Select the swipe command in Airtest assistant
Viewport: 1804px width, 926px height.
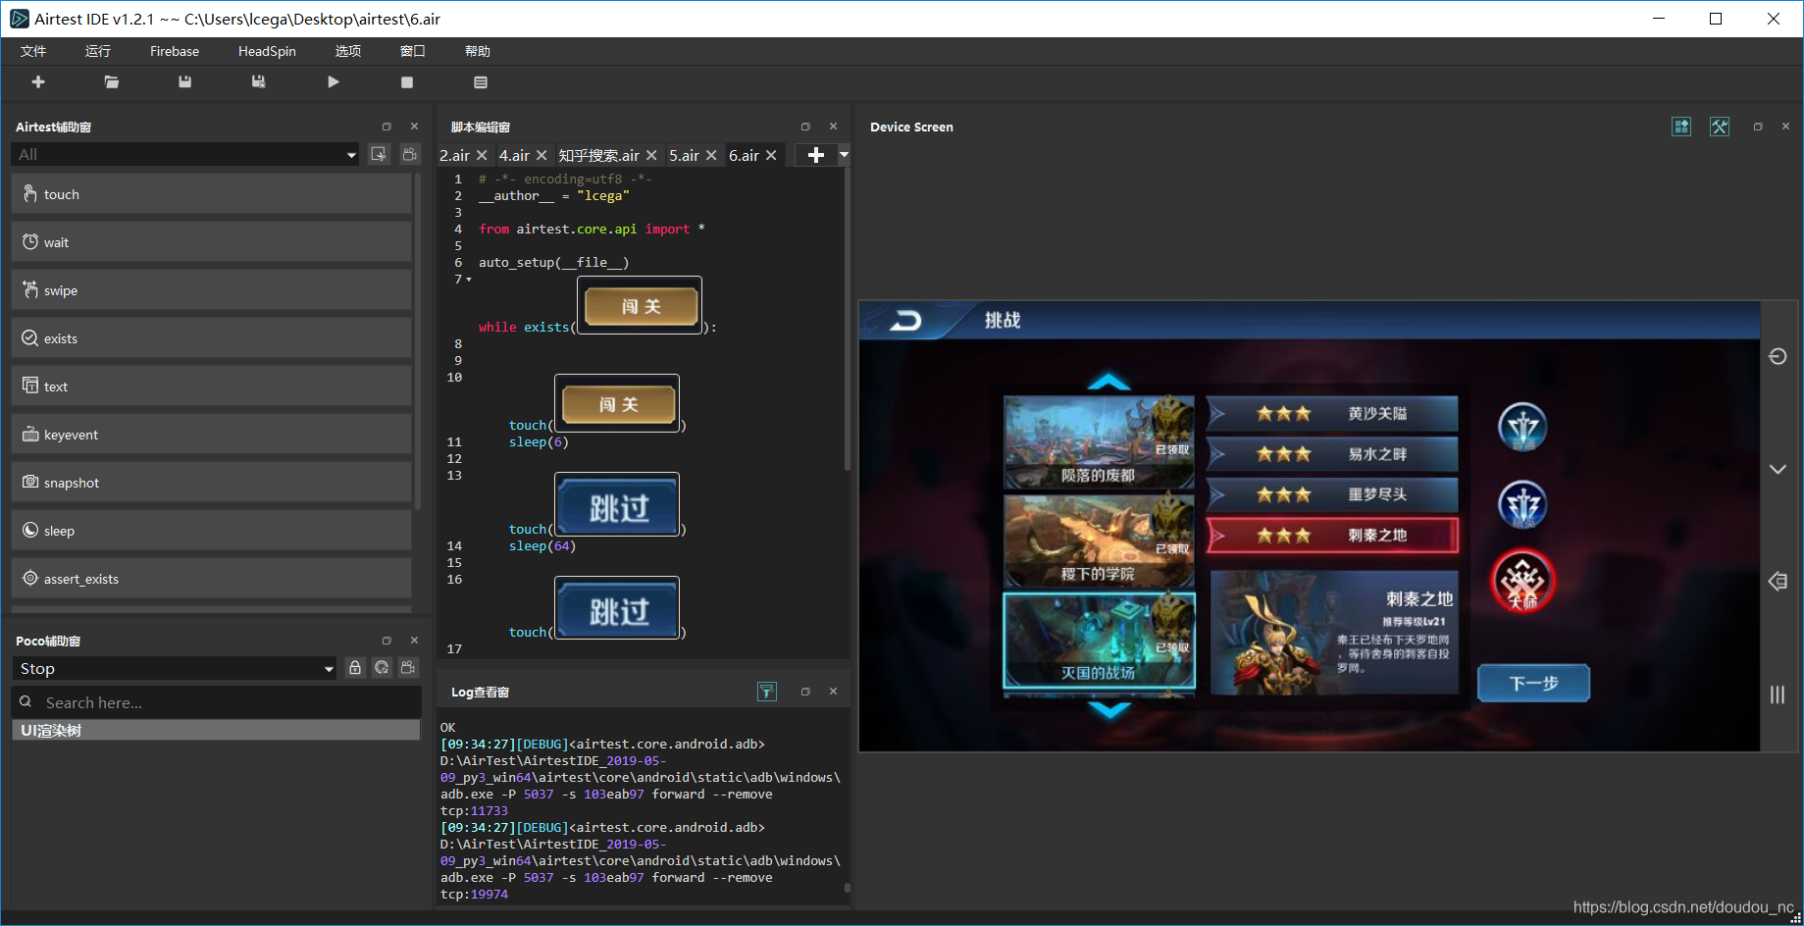click(211, 290)
